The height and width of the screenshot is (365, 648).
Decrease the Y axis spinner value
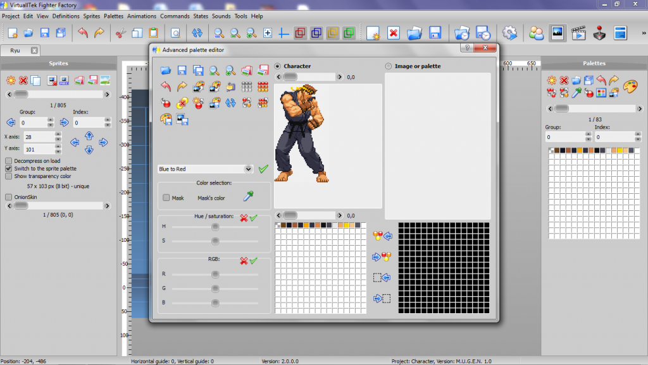pos(58,152)
